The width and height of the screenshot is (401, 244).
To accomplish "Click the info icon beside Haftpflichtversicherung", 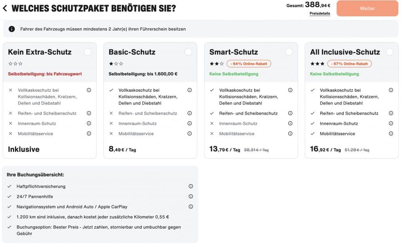I will 191,186.
